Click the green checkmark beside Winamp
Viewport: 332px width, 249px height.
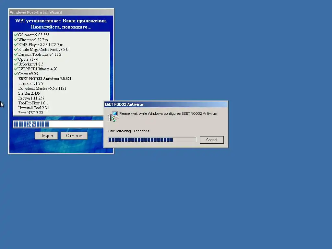tap(16, 40)
